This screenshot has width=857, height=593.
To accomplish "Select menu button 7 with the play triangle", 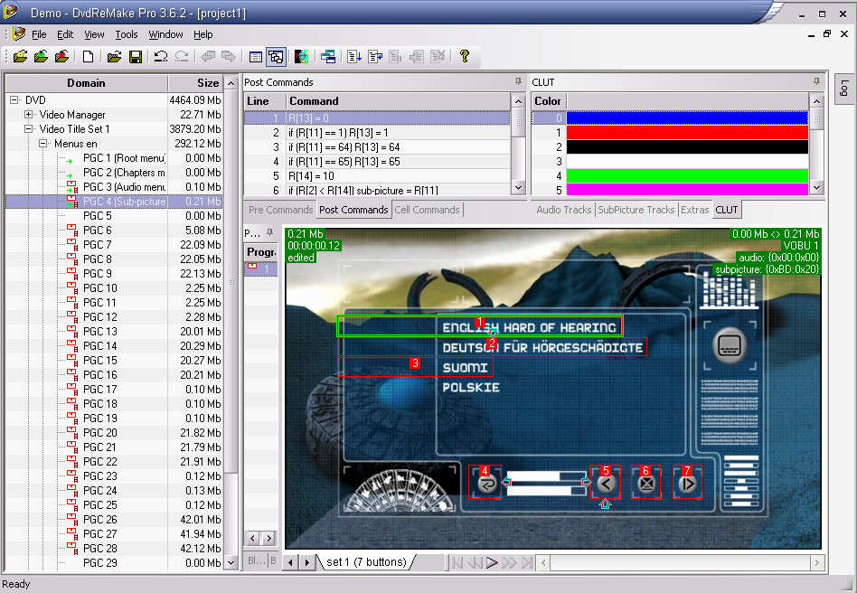I will [x=688, y=483].
